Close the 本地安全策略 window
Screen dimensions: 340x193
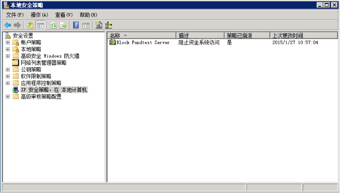(335, 5)
